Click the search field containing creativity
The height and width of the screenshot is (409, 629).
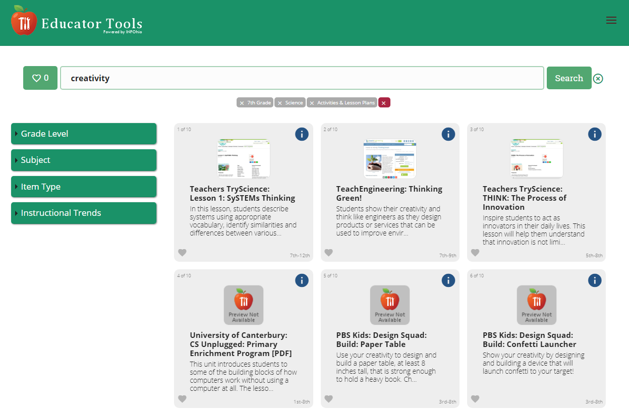coord(302,78)
